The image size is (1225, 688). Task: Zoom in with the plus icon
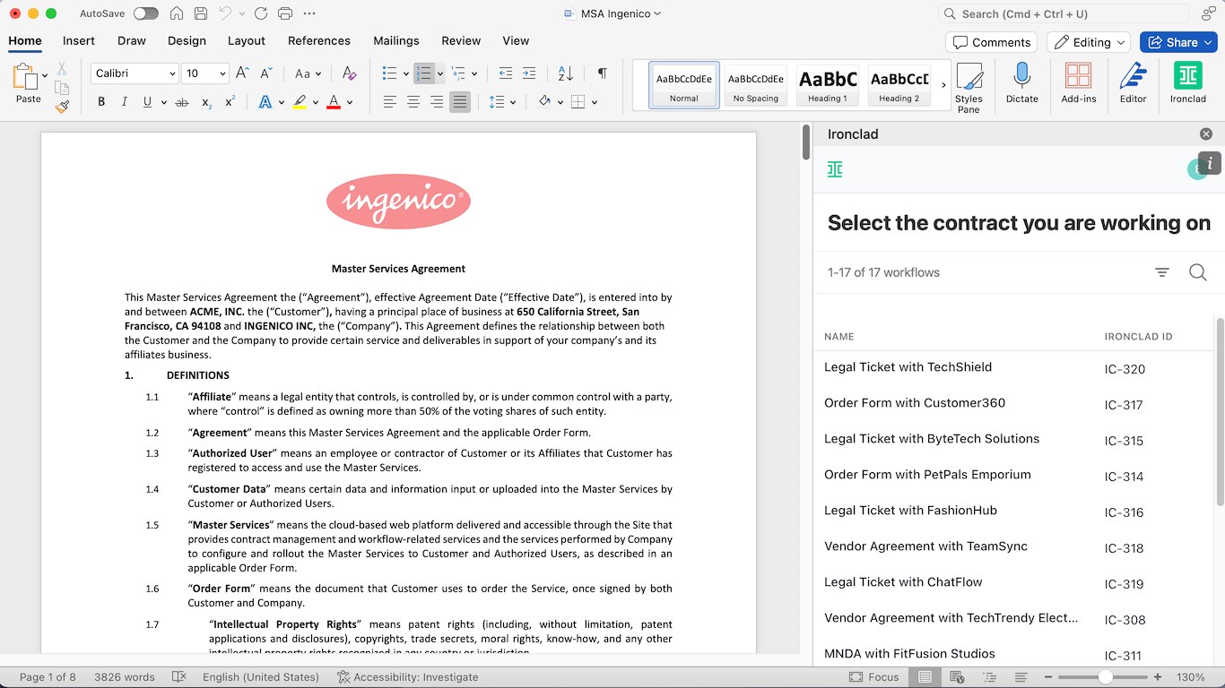tap(1158, 677)
